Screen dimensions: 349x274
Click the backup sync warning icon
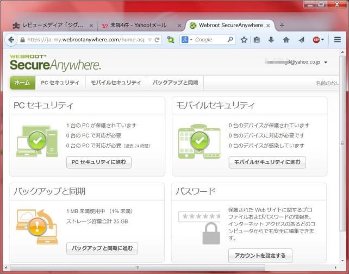pyautogui.click(x=37, y=227)
